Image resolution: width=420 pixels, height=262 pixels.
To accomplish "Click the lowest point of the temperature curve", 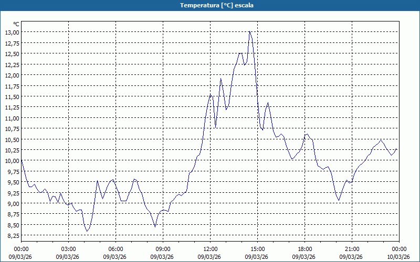I will pos(87,231).
